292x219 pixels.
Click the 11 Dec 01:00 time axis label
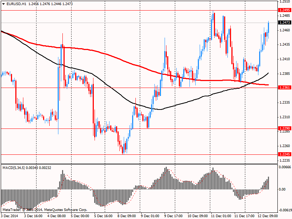[221, 216]
